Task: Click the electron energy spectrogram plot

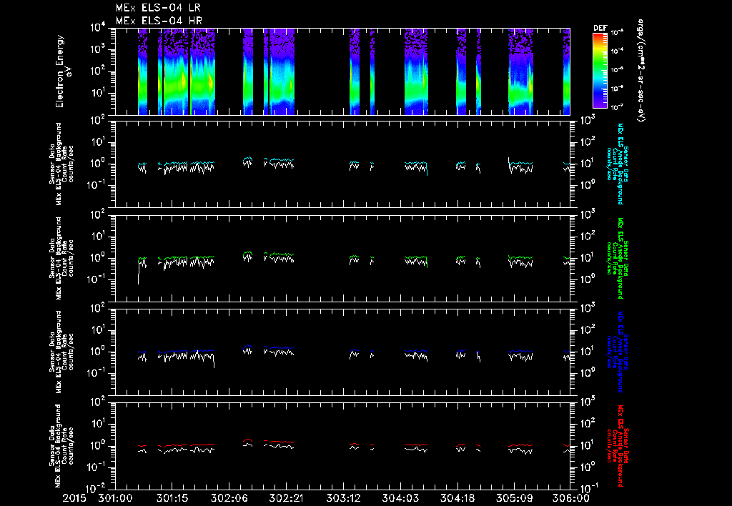Action: [342, 71]
